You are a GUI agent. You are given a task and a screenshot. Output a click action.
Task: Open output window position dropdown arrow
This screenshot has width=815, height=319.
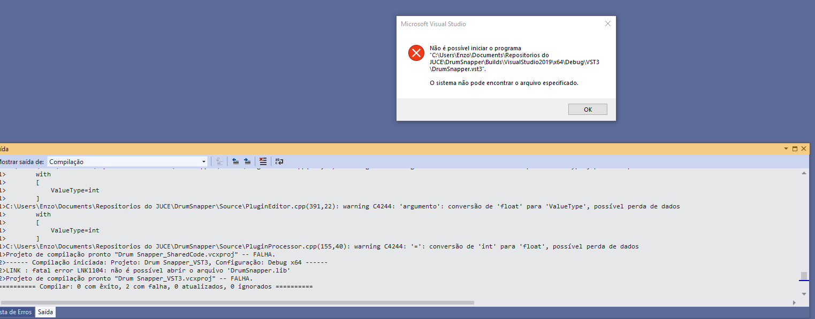[x=786, y=149]
